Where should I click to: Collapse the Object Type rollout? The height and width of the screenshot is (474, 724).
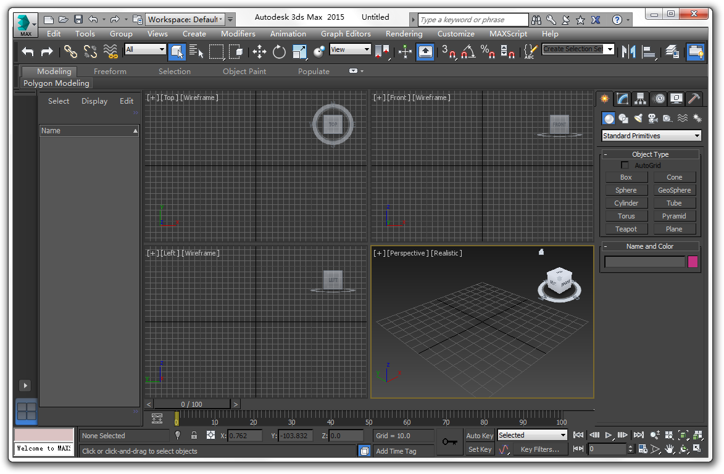click(x=650, y=154)
